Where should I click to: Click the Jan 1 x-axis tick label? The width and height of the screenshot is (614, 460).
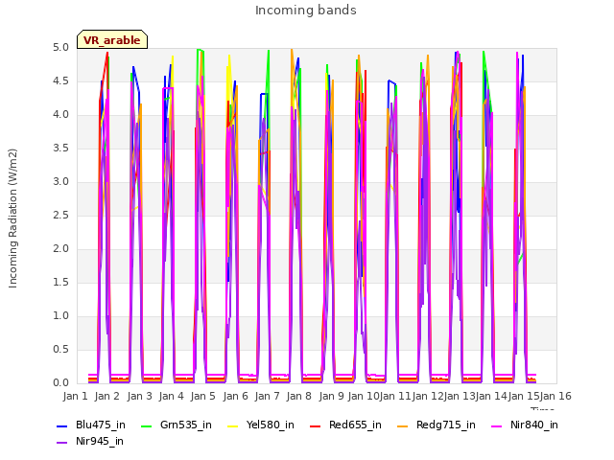click(x=75, y=396)
